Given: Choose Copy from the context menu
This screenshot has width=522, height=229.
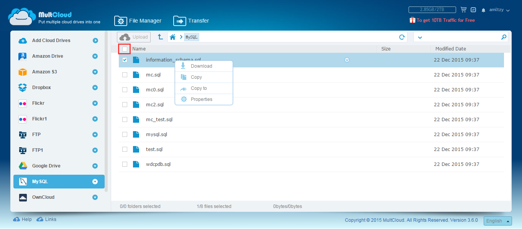Looking at the screenshot, I should [204, 77].
